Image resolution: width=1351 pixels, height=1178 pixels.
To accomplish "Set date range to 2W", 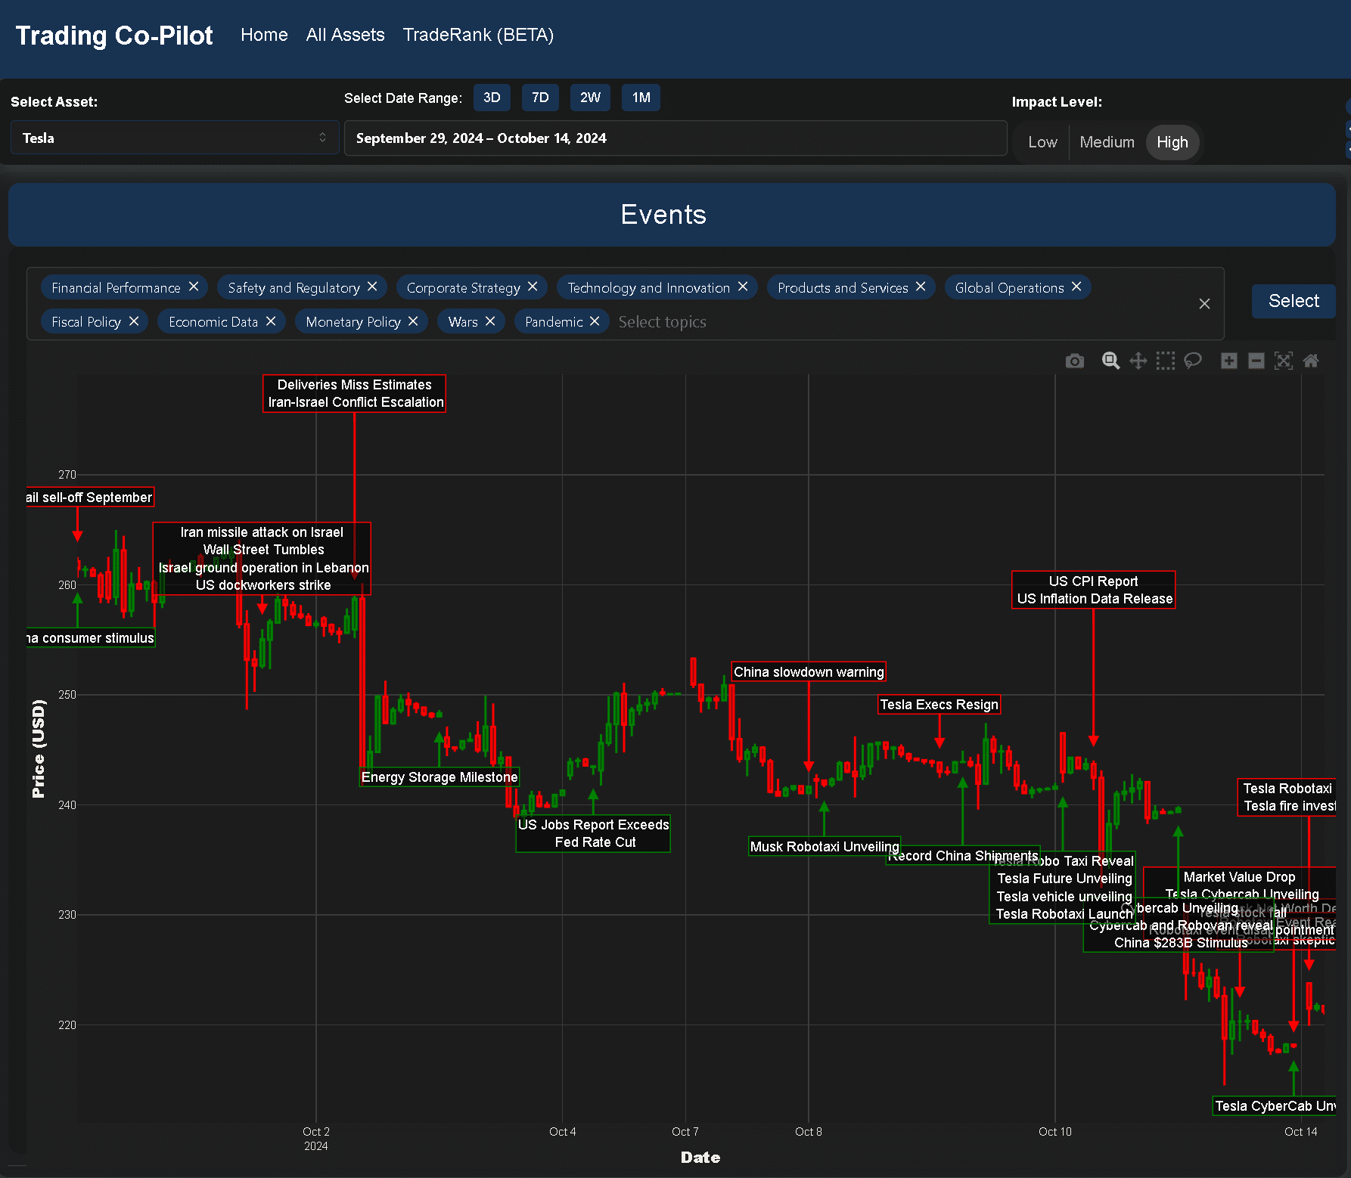I will click(590, 98).
